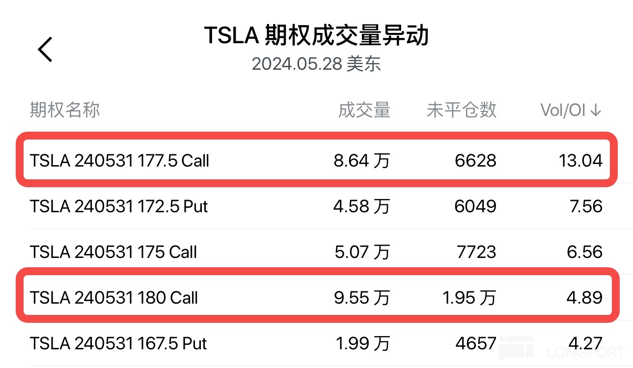Viewport: 633px width, 368px height.
Task: Open TSLA 240531 172.5 Put option
Action: click(x=119, y=206)
